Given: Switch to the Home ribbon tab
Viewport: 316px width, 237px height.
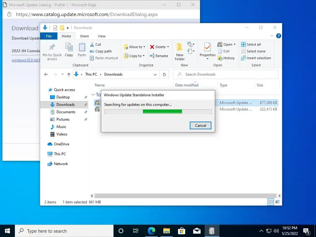Looking at the screenshot, I should click(x=66, y=36).
